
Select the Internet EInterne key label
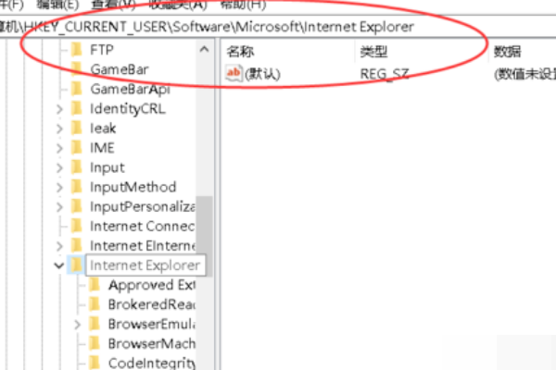click(143, 246)
